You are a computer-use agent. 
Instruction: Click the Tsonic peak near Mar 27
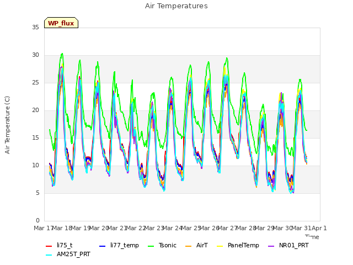227,58
